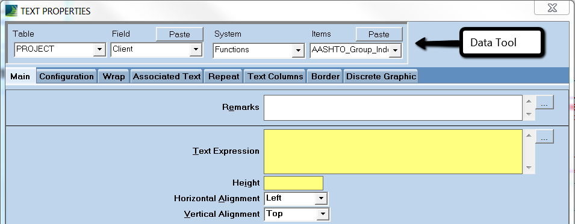Click the Text Expression label
This screenshot has width=575, height=224.
coord(226,151)
